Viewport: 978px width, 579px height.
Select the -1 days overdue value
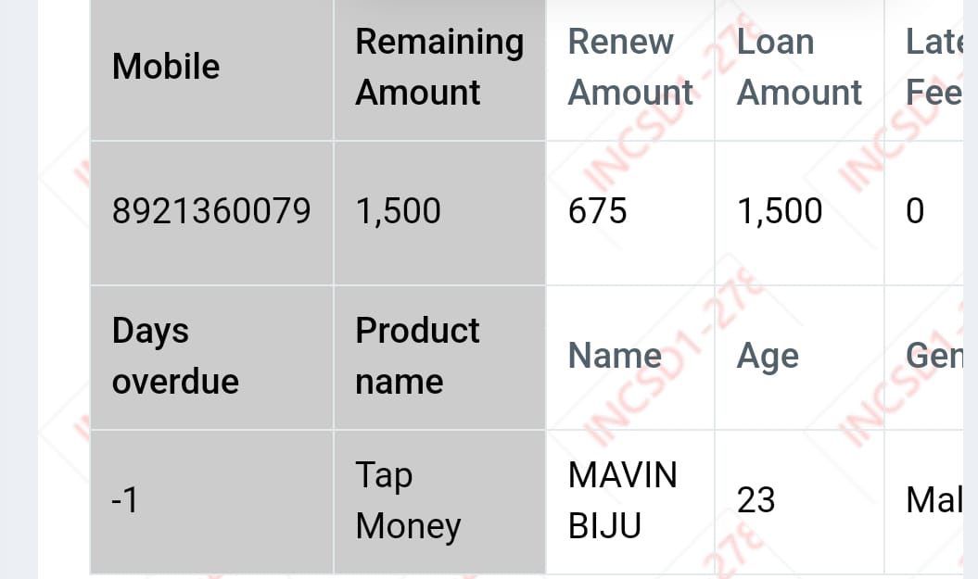[125, 500]
